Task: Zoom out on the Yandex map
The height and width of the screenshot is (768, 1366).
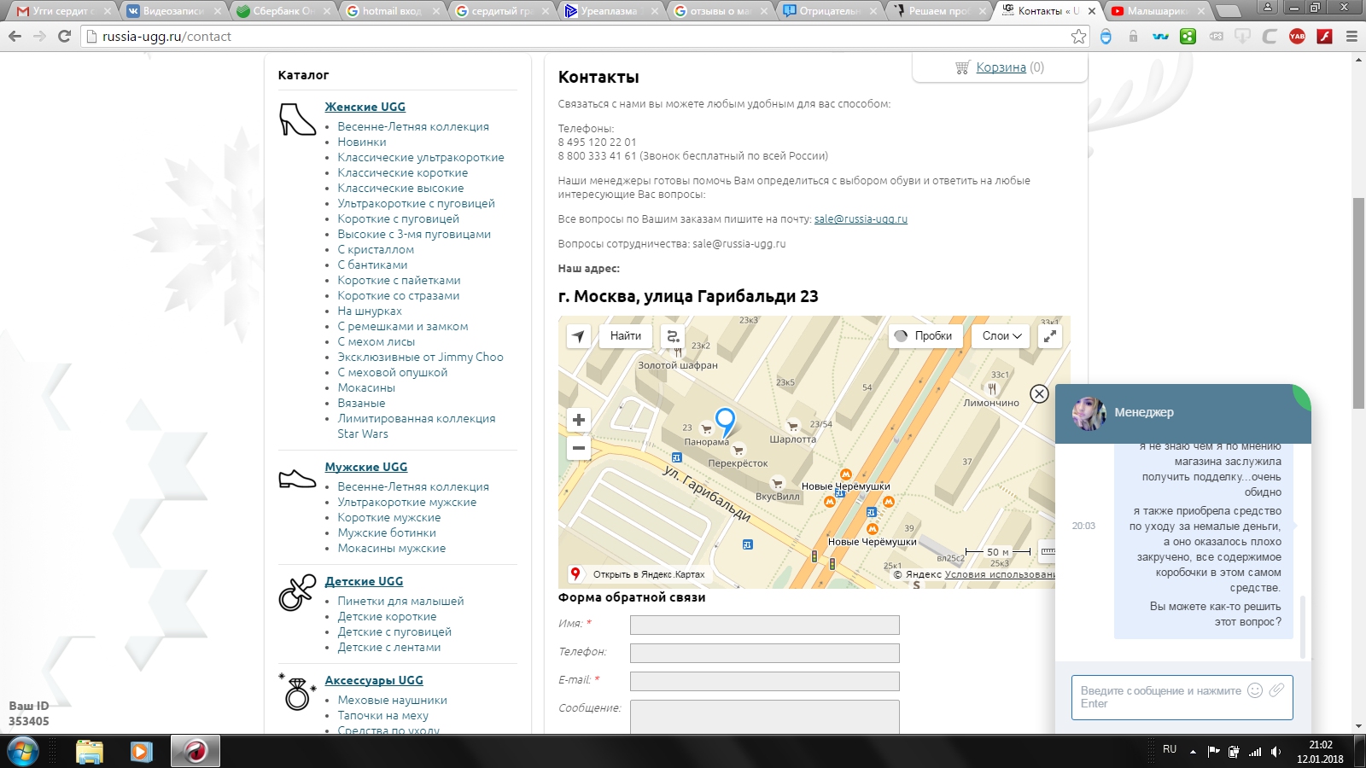Action: [x=579, y=448]
